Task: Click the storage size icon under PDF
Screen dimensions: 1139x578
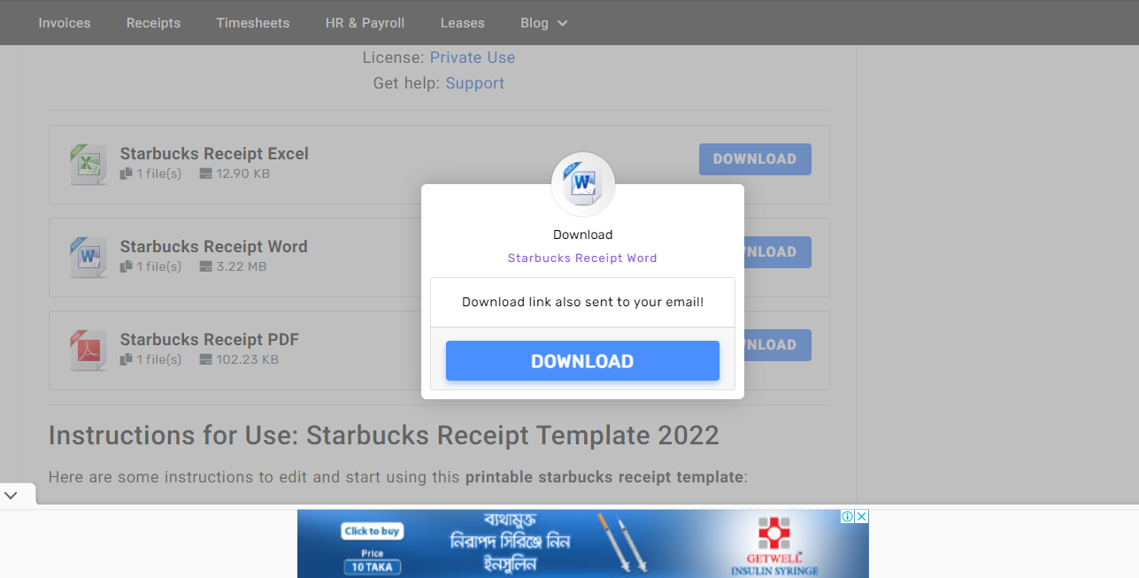Action: [206, 360]
